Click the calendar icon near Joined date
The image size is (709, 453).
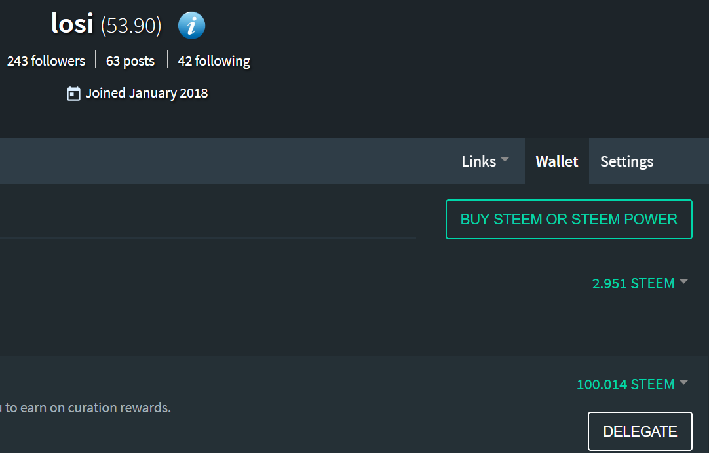(x=73, y=94)
